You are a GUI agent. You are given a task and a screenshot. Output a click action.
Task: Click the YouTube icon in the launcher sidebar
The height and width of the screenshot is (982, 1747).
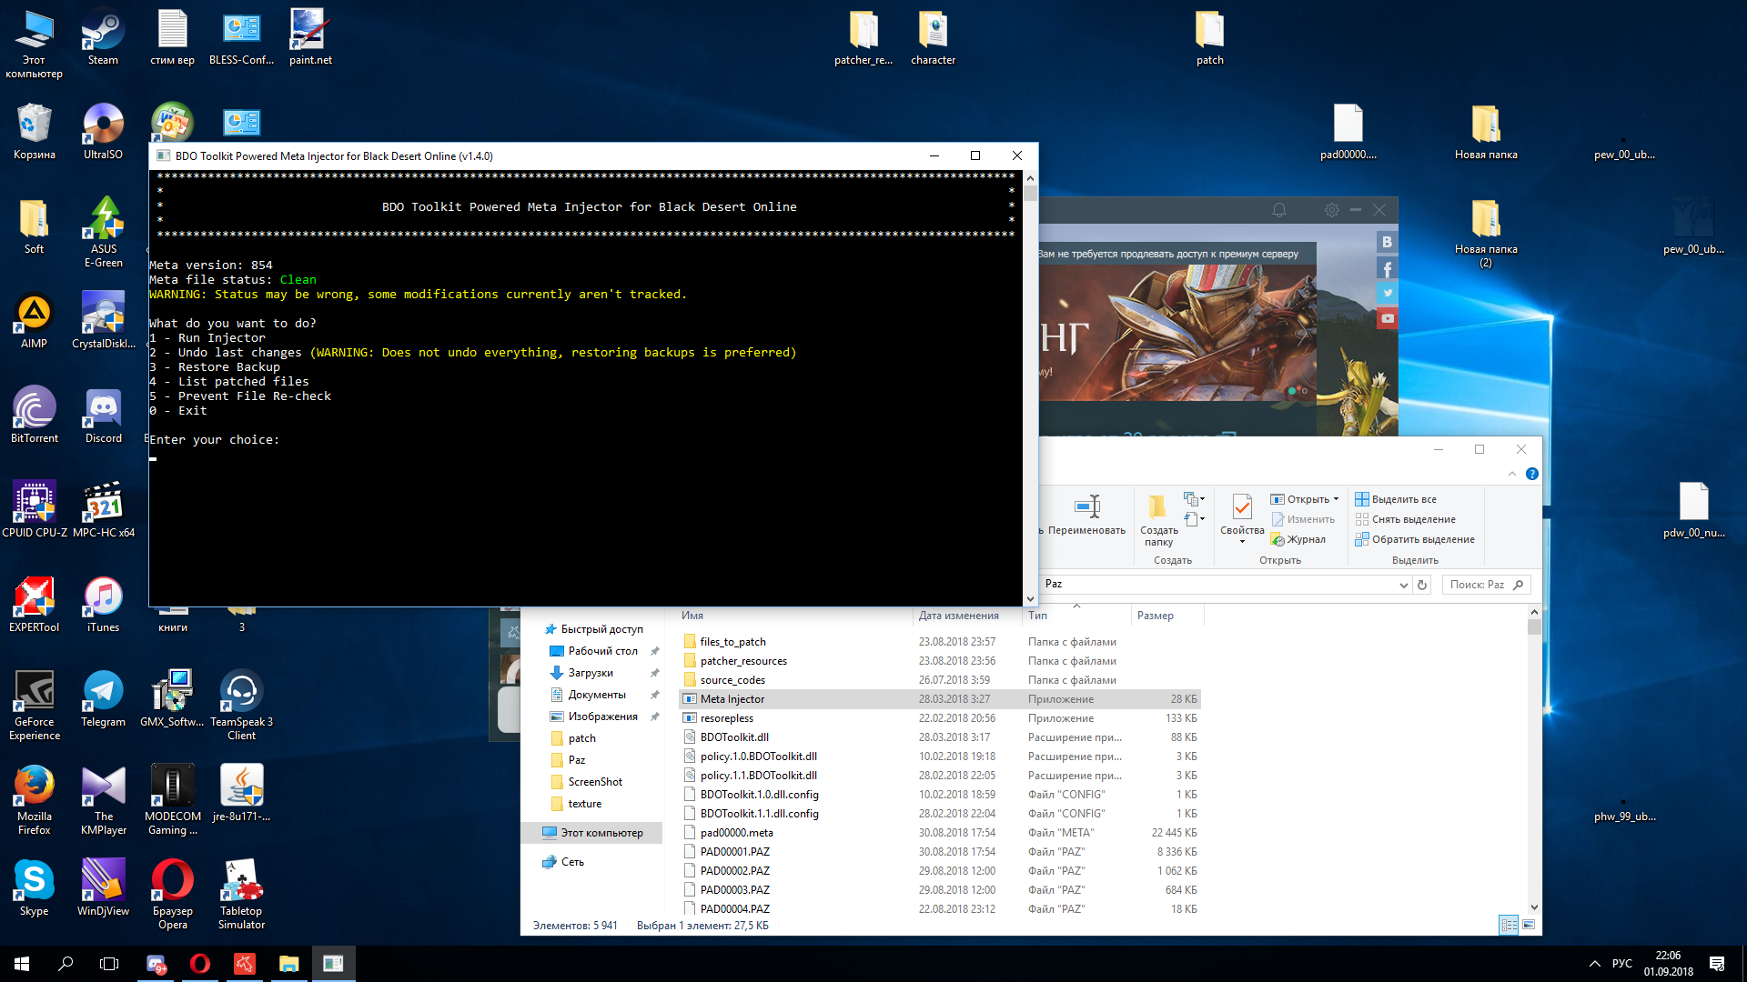coord(1387,318)
